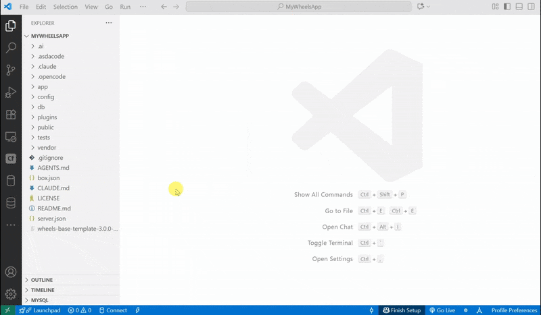Open box.json file
The image size is (541, 315).
pos(71,178)
